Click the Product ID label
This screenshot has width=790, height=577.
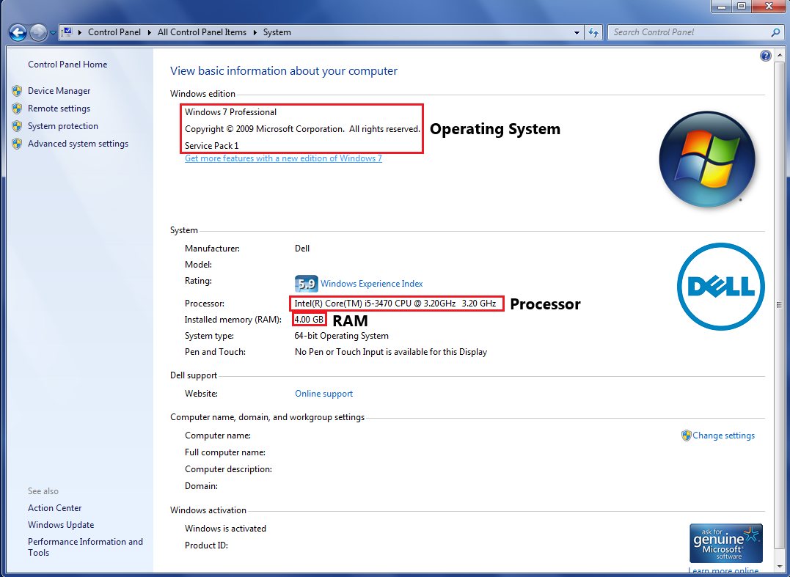pos(206,545)
